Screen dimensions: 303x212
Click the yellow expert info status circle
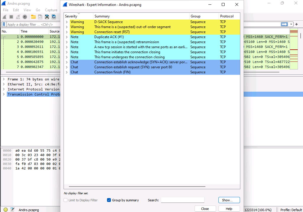point(6,210)
